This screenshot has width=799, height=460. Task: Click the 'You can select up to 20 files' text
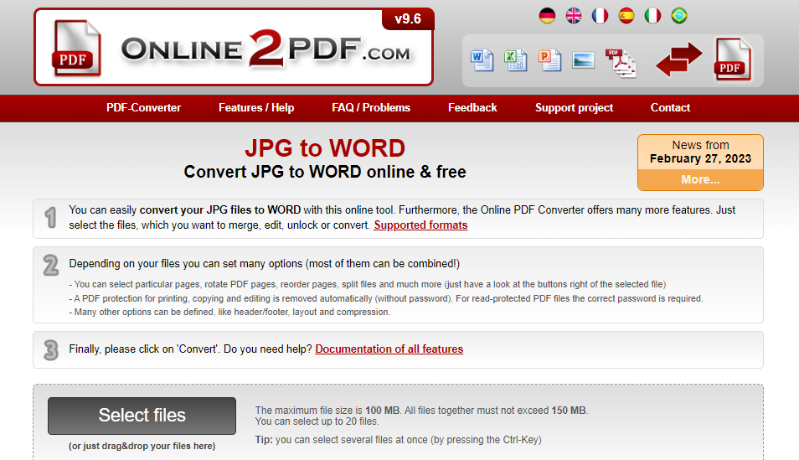(x=317, y=421)
